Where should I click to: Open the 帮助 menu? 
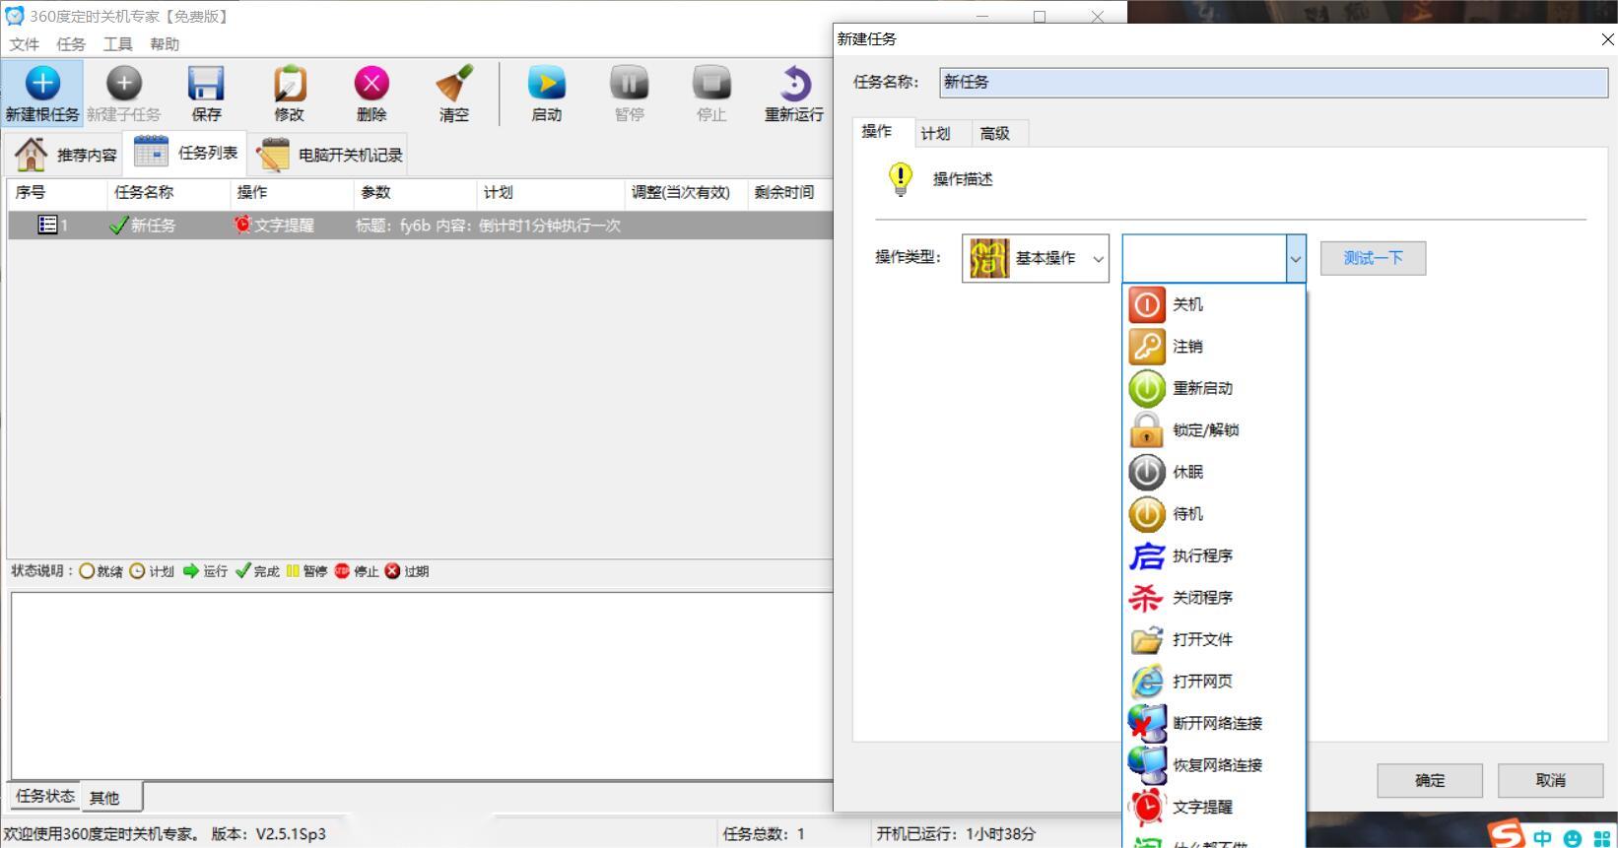click(x=165, y=44)
